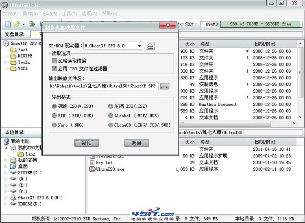Click the output image filename field
The height and width of the screenshot is (223, 305).
[x=104, y=86]
